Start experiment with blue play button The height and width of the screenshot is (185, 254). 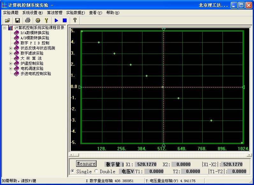(56, 20)
